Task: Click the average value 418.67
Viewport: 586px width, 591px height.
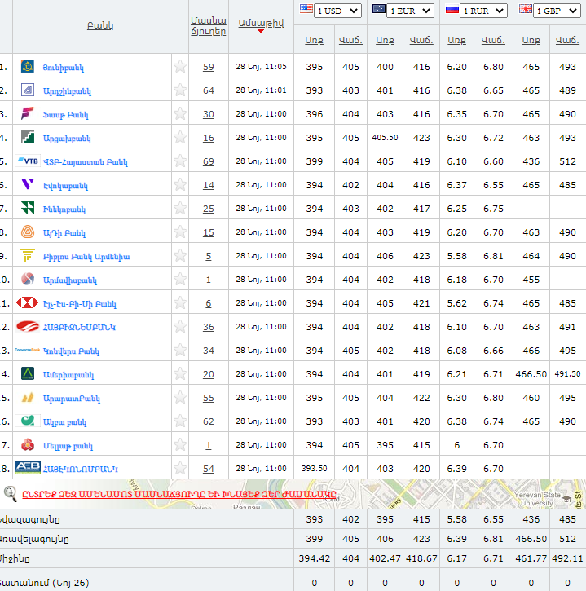Action: click(421, 558)
